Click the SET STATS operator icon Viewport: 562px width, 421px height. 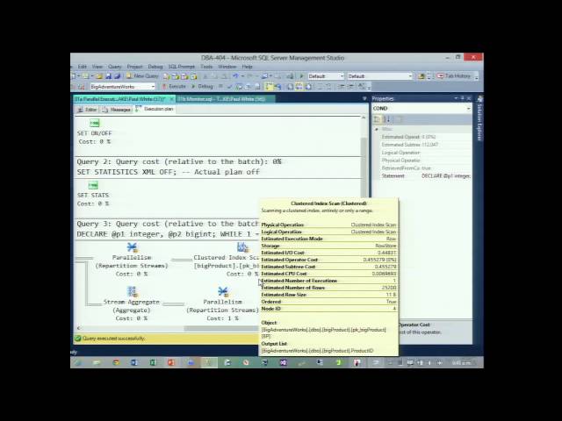click(x=93, y=185)
